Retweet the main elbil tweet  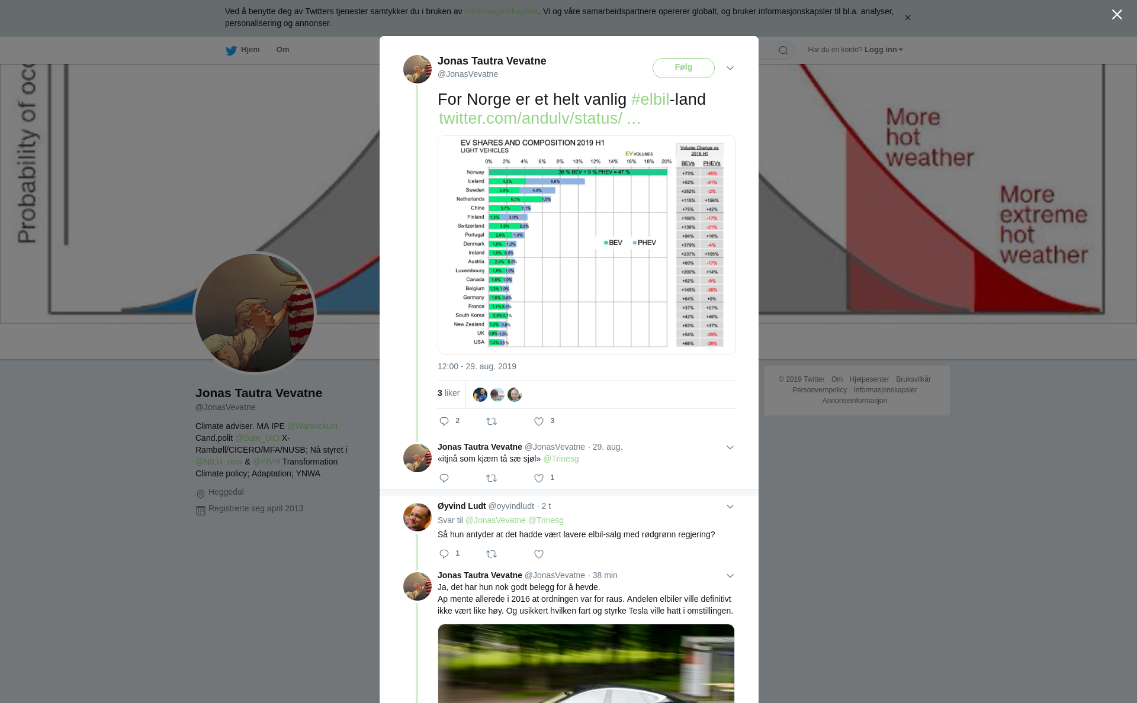[x=492, y=421]
